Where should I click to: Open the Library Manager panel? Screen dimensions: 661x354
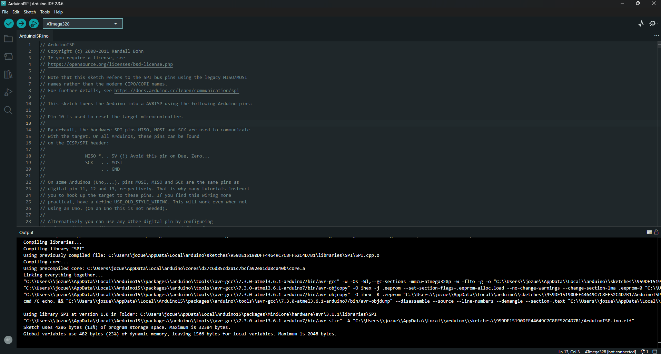coord(8,74)
